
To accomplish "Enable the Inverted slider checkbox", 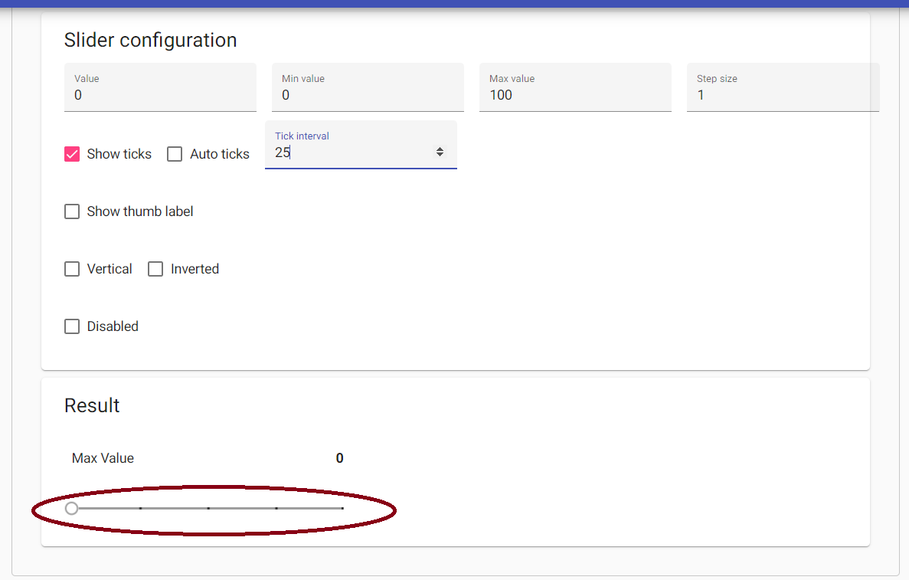I will pos(155,269).
